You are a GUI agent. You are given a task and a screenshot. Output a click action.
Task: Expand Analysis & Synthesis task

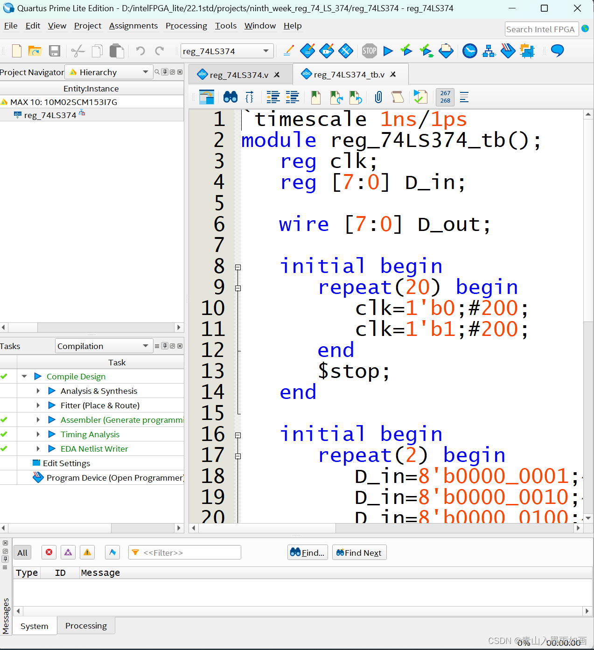point(38,391)
